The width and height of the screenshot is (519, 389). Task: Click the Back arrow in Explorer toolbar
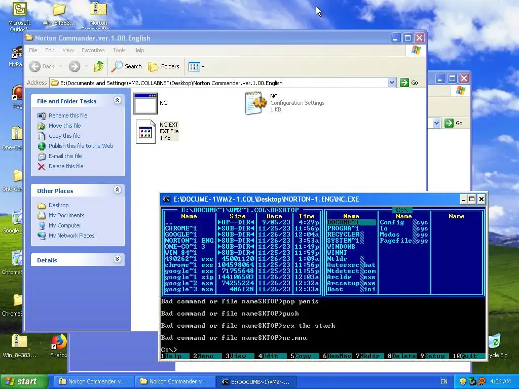(35, 66)
